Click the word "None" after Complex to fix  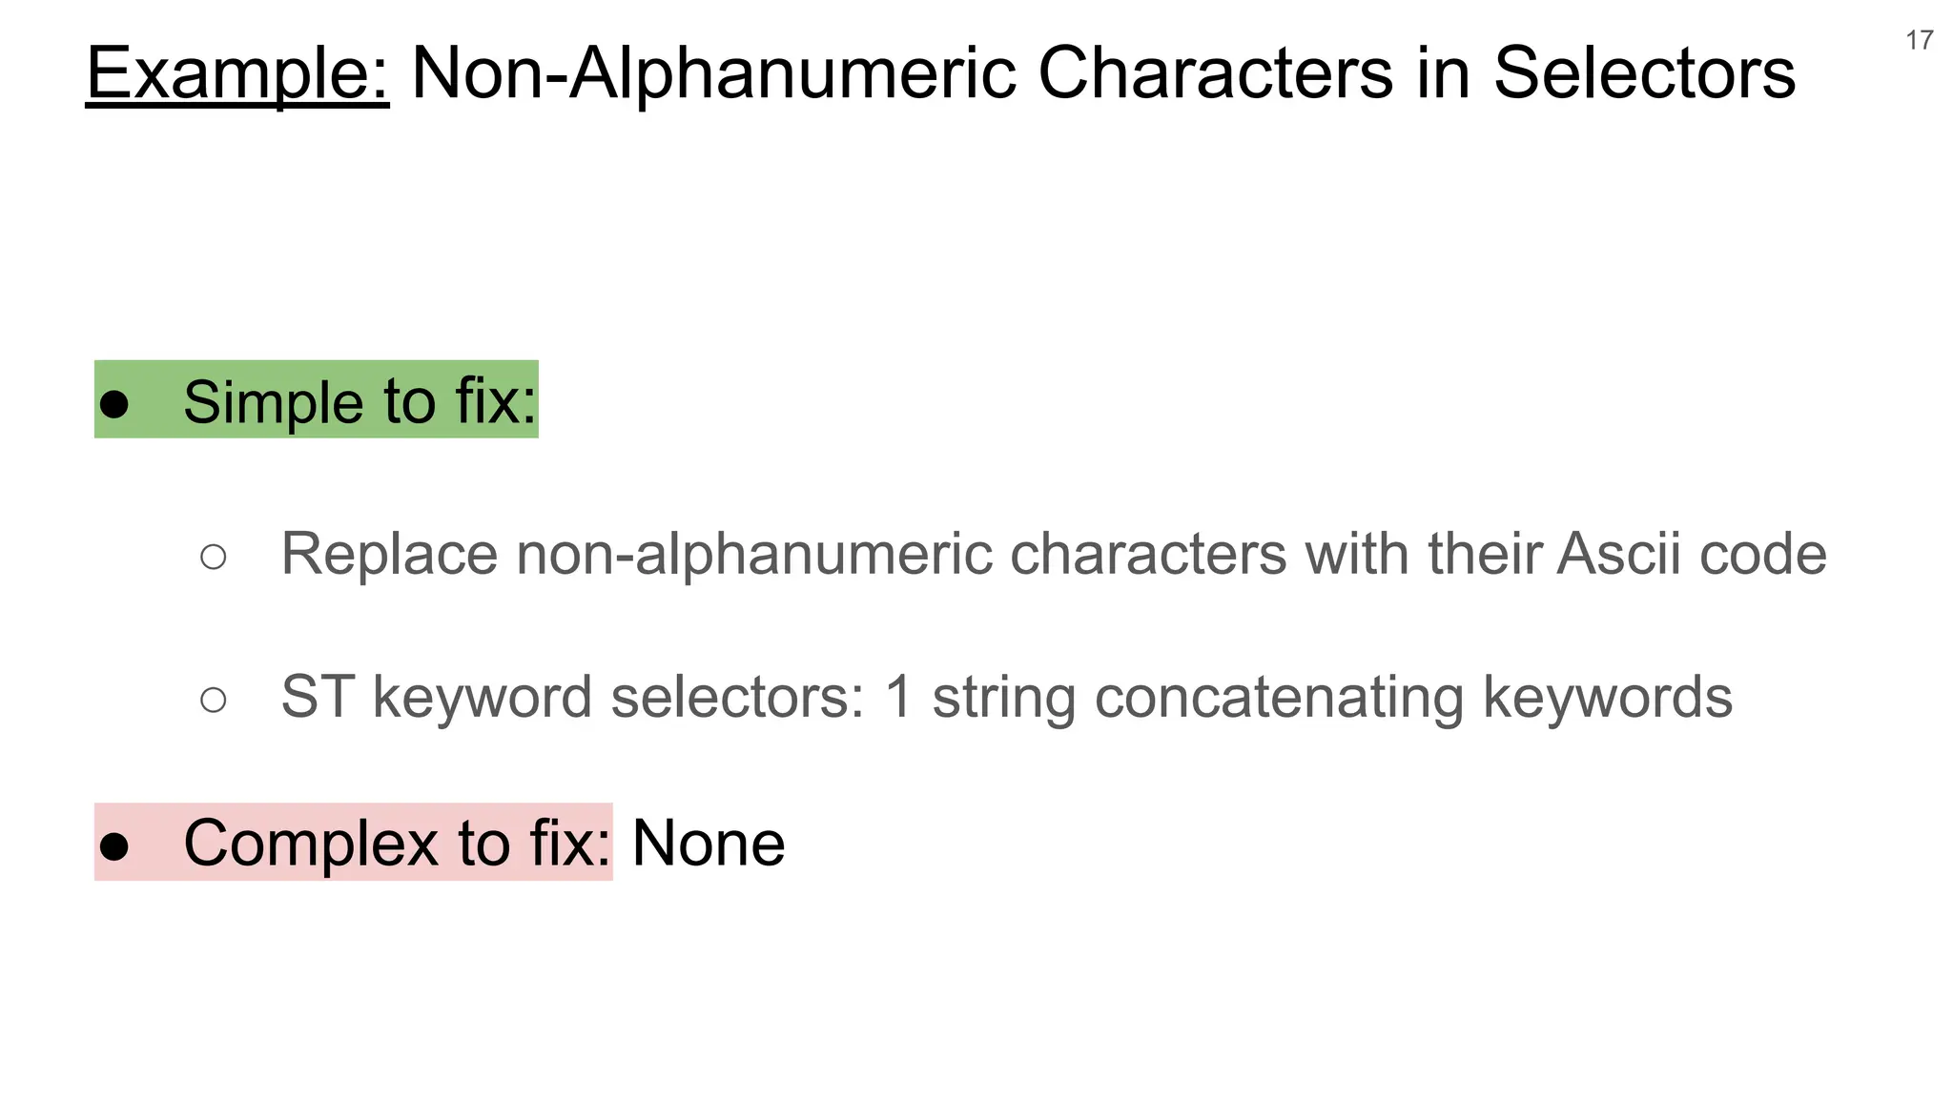(709, 843)
